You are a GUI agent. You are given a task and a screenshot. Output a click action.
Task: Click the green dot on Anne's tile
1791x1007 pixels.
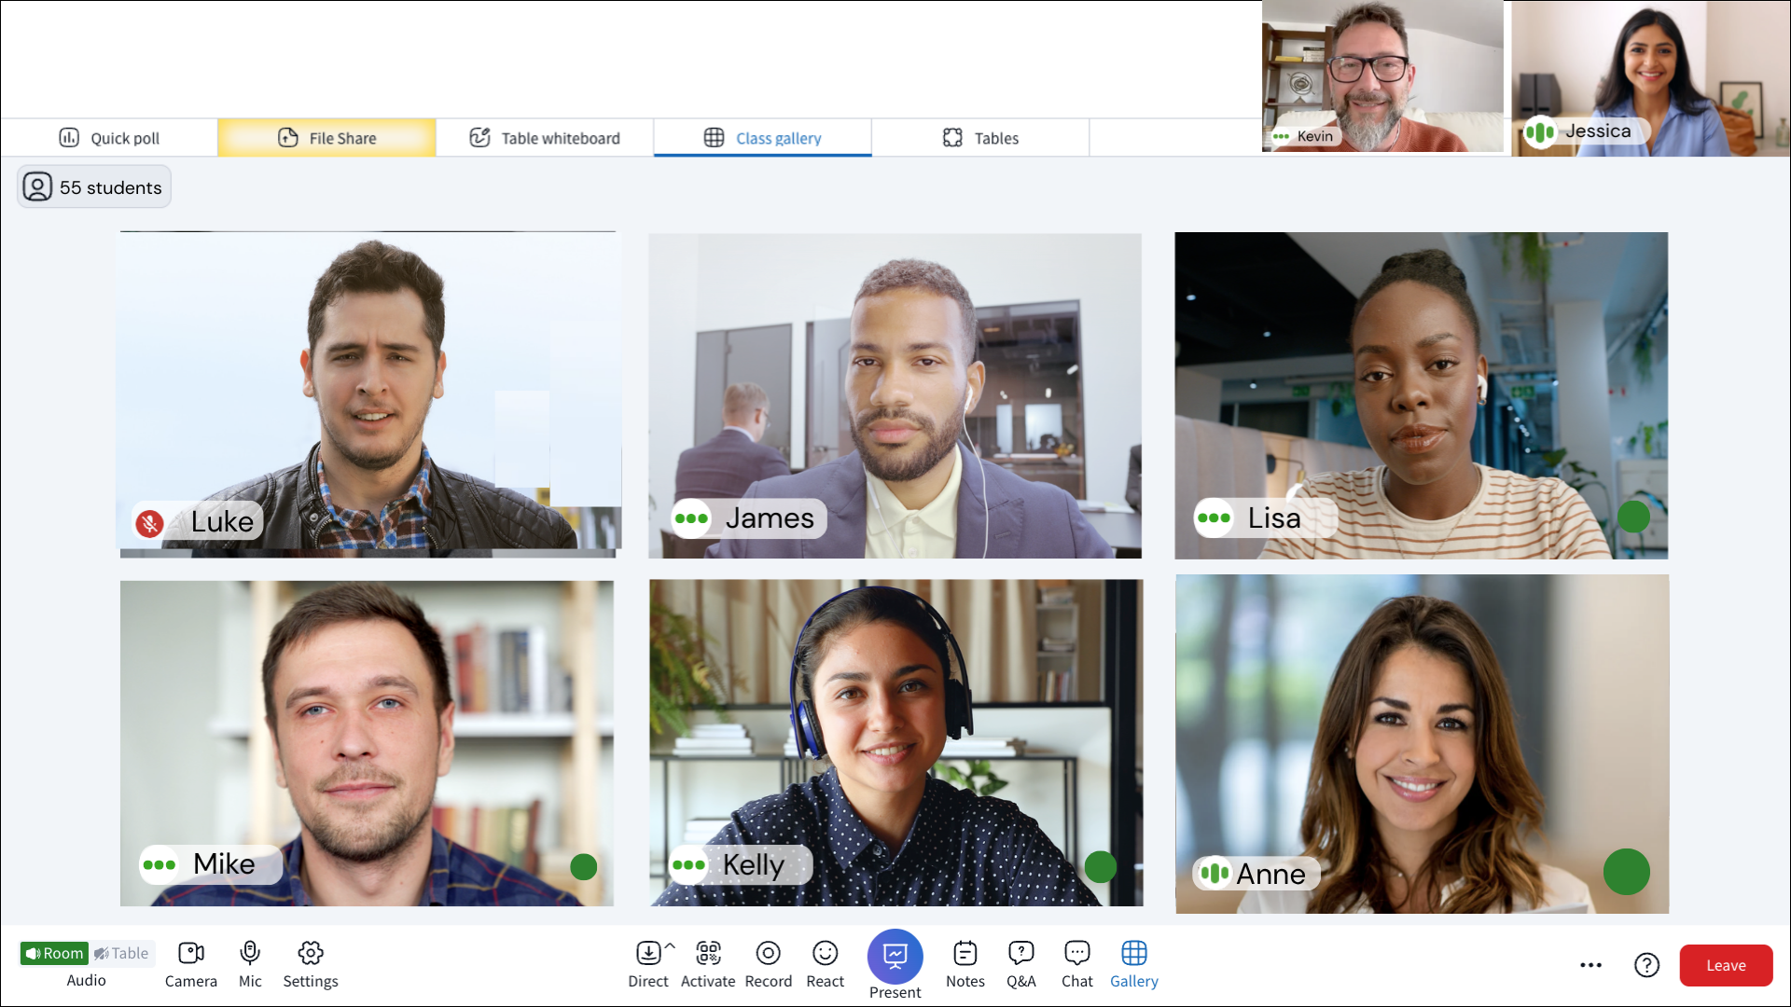1627,872
